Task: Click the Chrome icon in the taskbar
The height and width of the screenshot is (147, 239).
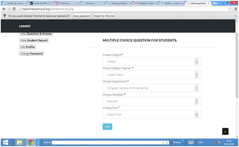Action: click(x=31, y=142)
